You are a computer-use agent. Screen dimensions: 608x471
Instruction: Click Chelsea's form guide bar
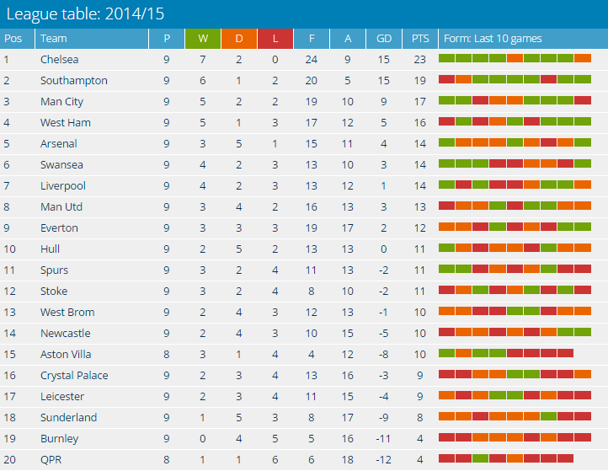coord(515,58)
